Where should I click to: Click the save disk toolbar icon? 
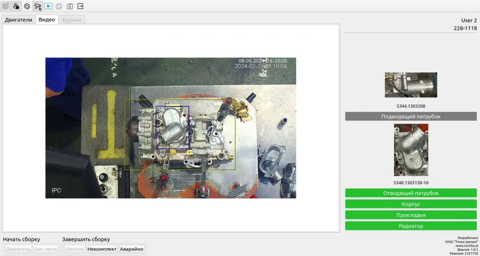coord(70,6)
